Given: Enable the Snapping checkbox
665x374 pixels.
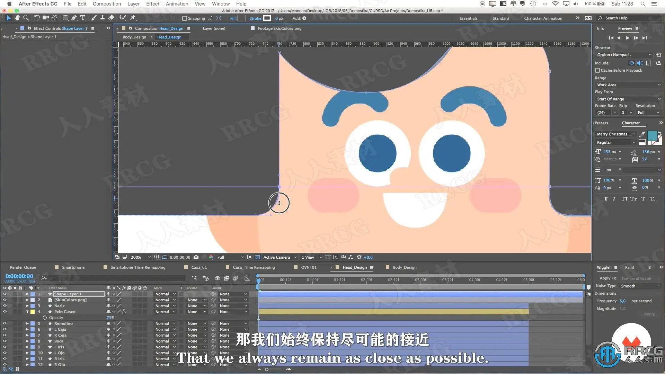Looking at the screenshot, I should coord(185,18).
